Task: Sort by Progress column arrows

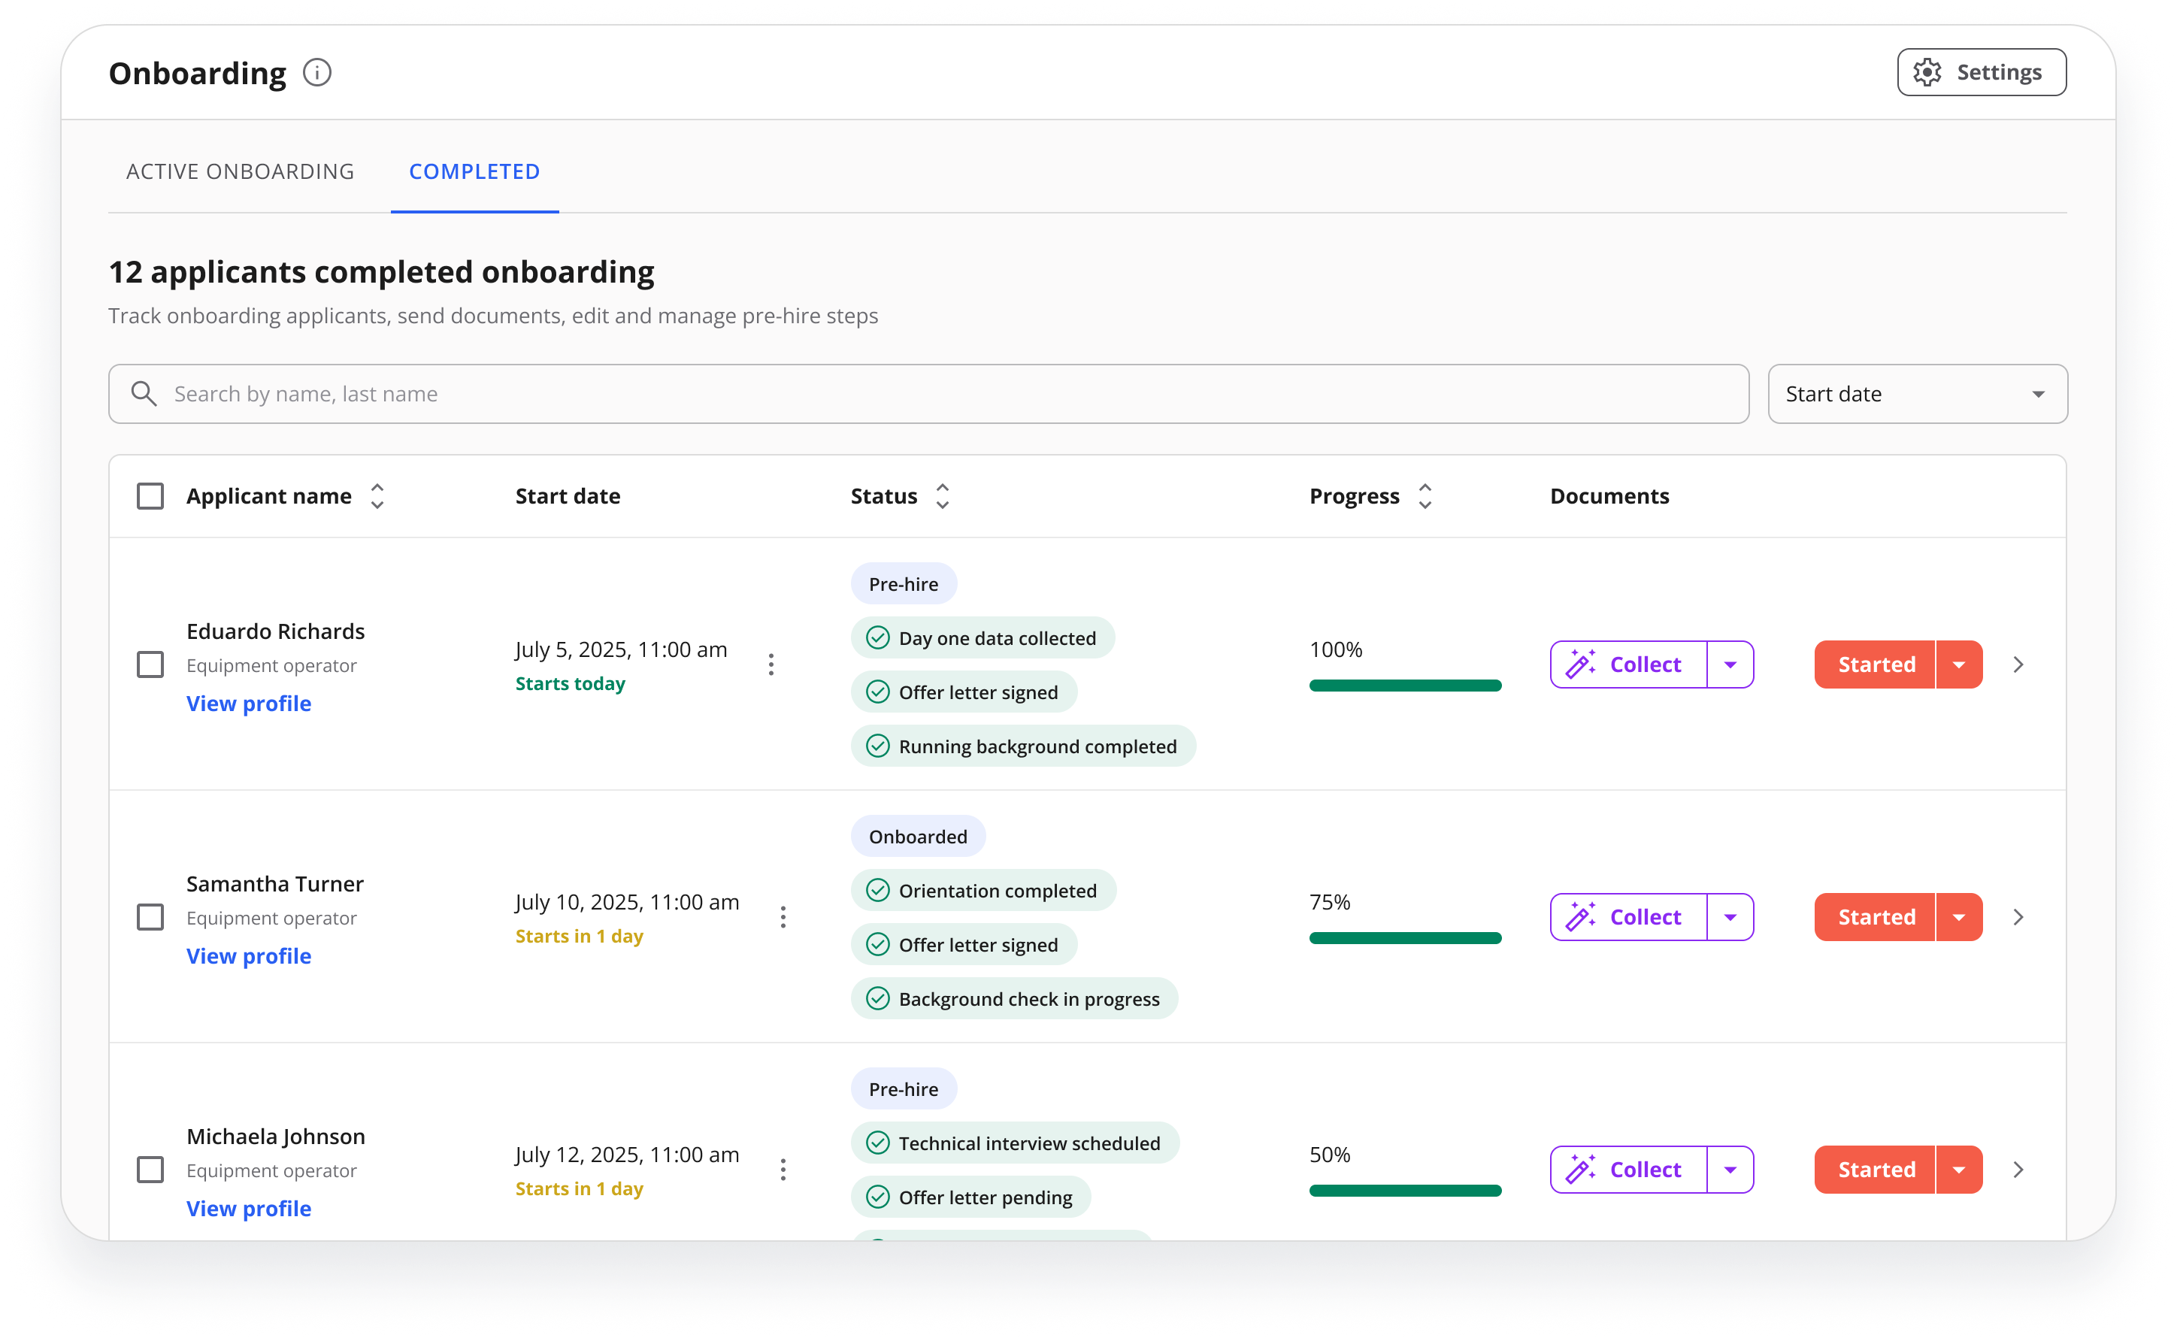Action: point(1425,496)
